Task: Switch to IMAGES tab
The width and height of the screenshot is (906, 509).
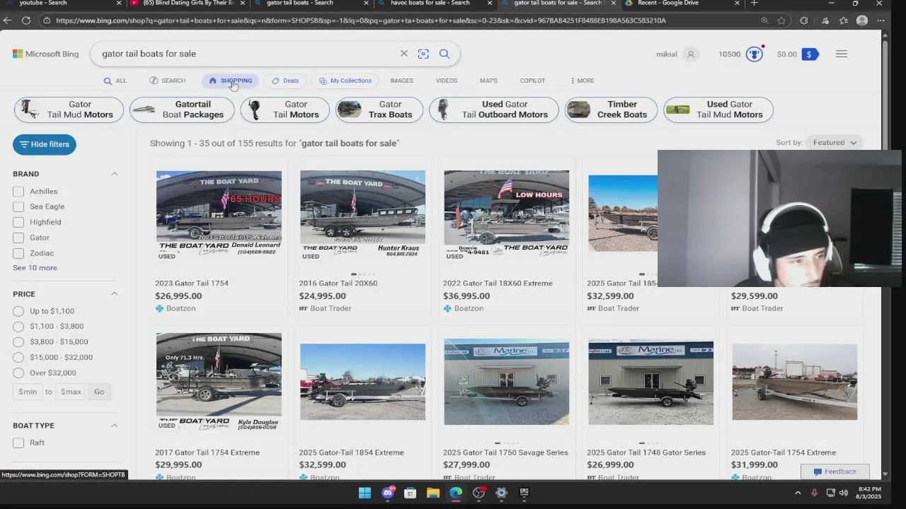Action: tap(401, 81)
